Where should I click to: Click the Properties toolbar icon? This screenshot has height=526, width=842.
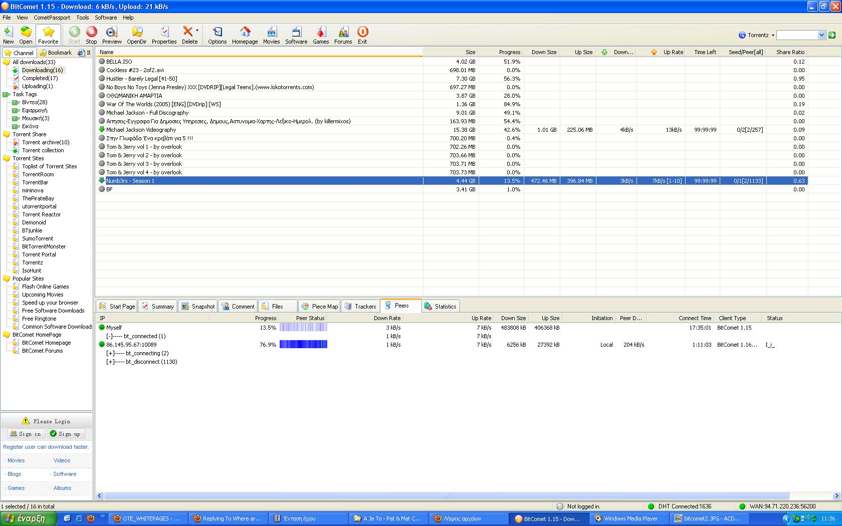tap(164, 35)
